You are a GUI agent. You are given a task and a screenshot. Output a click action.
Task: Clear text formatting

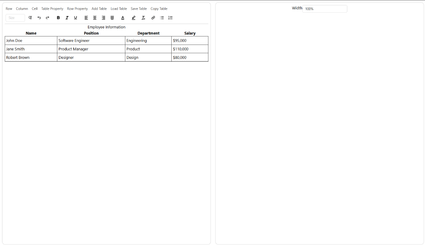(x=143, y=18)
